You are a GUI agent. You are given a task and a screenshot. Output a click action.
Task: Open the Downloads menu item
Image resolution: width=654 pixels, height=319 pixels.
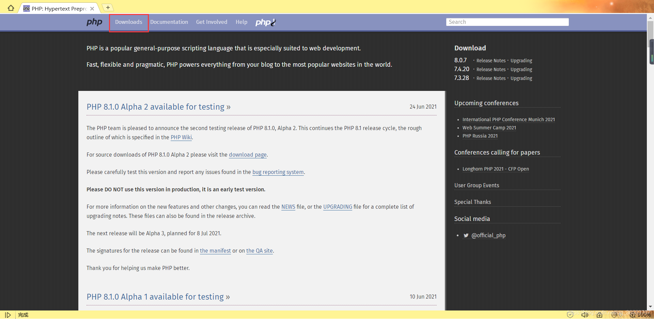[x=129, y=22]
